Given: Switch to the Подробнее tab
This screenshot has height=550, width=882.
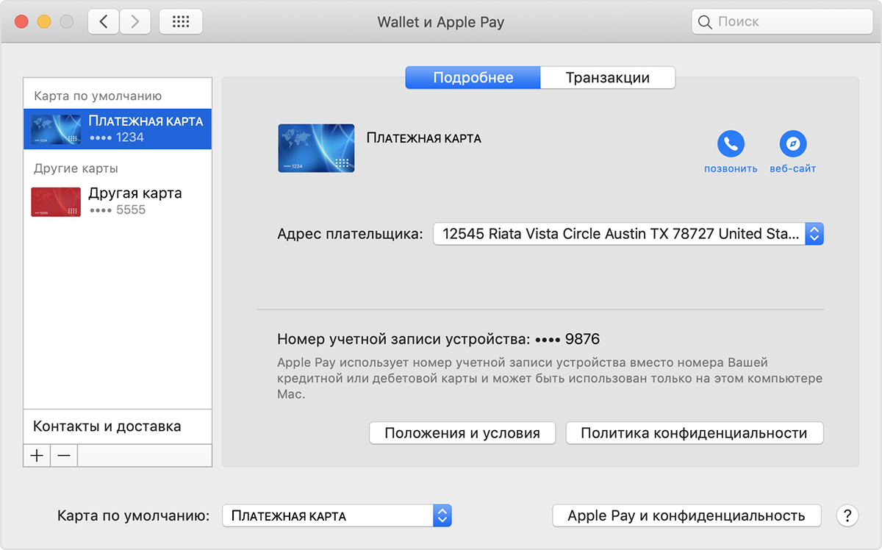Looking at the screenshot, I should pyautogui.click(x=473, y=78).
